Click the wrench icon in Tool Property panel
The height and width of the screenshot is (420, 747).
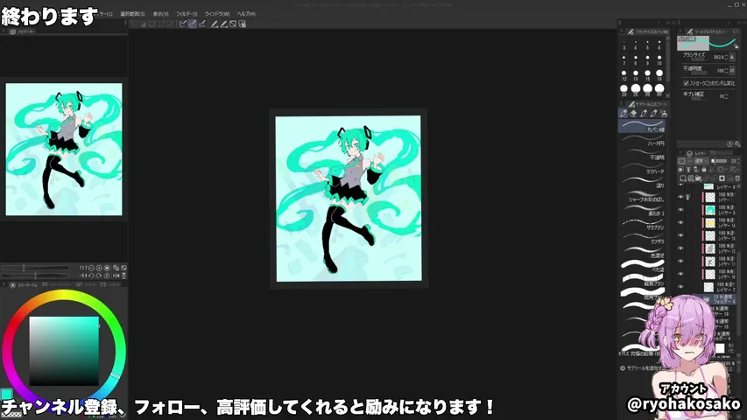click(737, 143)
